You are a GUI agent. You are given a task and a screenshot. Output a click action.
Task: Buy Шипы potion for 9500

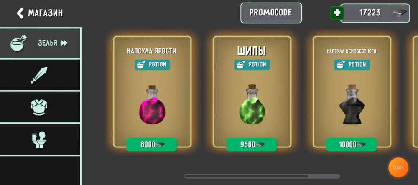point(251,144)
